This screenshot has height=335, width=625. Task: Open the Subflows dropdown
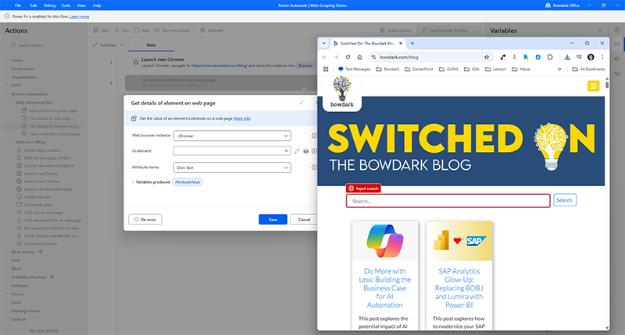tap(108, 45)
